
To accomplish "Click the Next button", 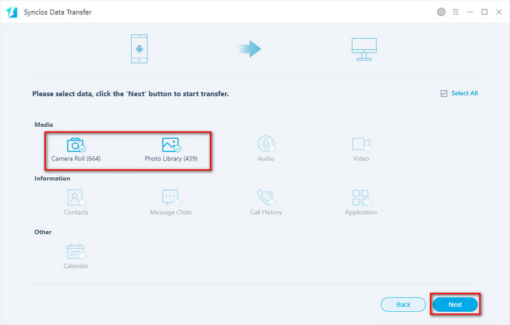I will [455, 305].
